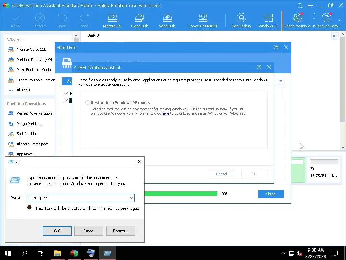
Task: Choose Merge Partitions operation
Action: 26,124
